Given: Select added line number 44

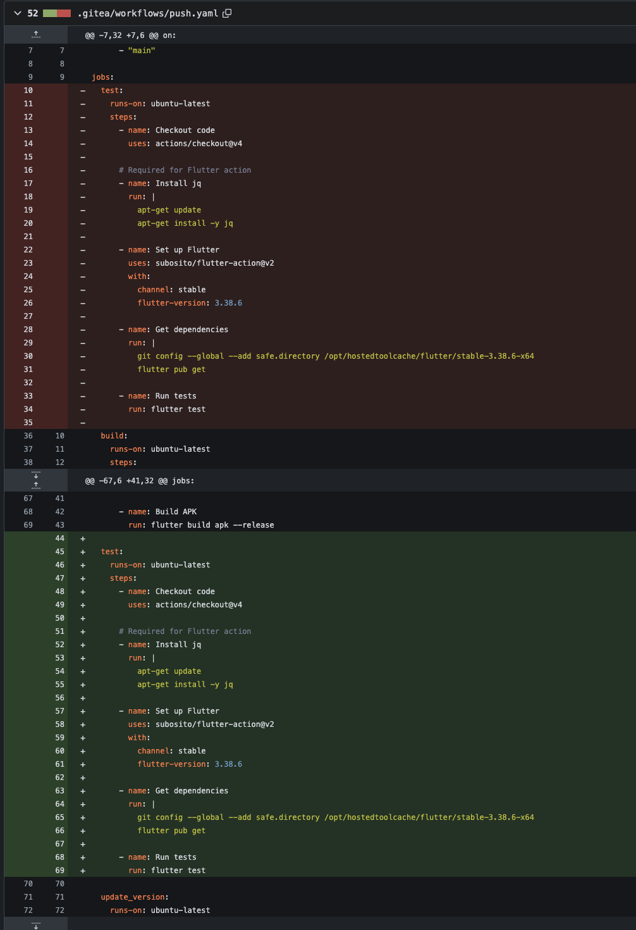Looking at the screenshot, I should [x=59, y=538].
